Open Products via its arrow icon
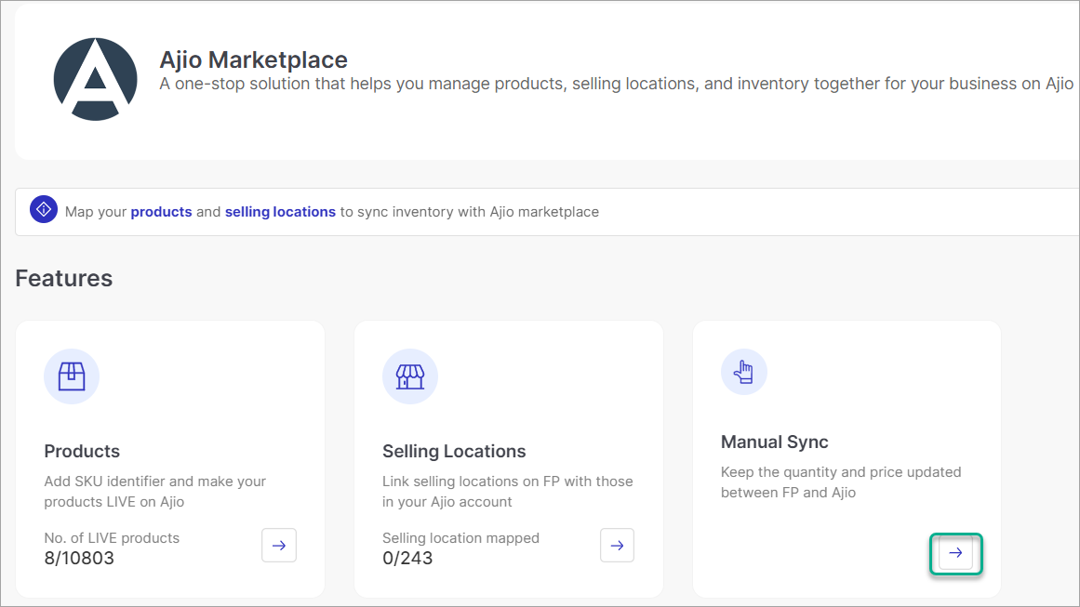This screenshot has height=607, width=1080. coord(279,545)
